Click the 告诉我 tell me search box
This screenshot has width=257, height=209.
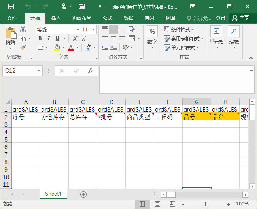point(199,18)
